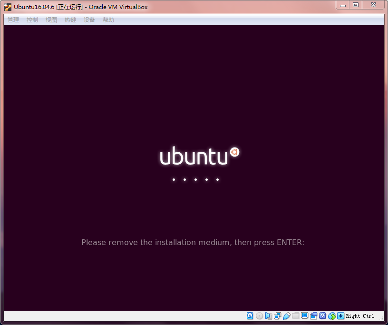This screenshot has width=388, height=325.
Task: Click the video capture status icon
Action: coord(313,316)
